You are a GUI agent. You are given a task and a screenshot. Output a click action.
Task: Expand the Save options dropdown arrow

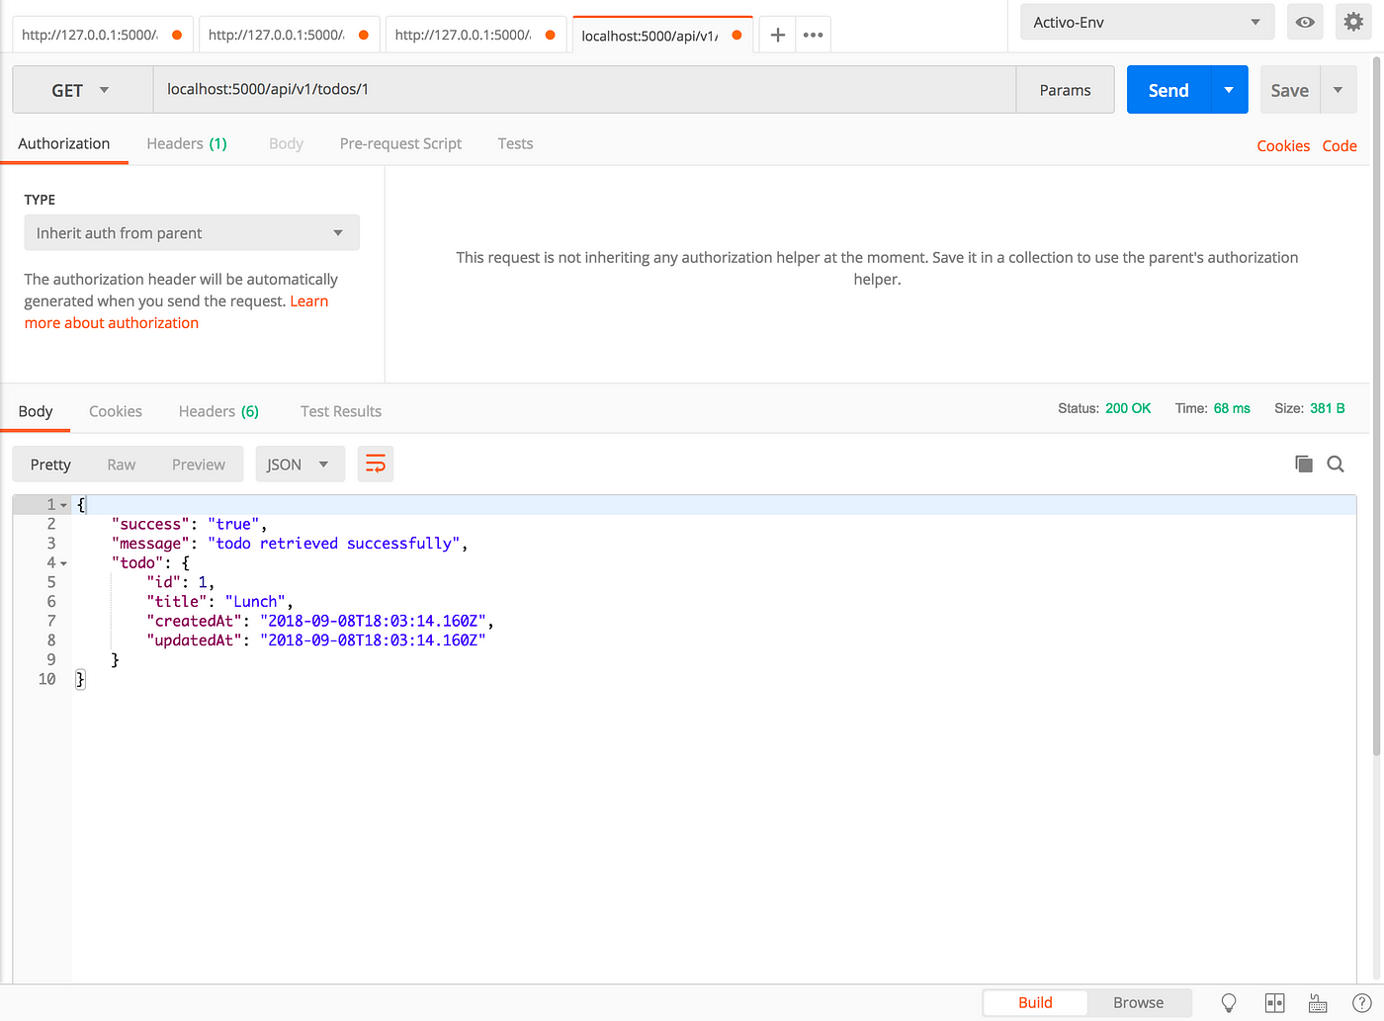[1338, 90]
